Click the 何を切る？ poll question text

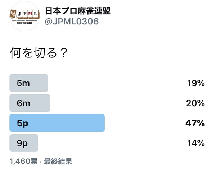click(x=39, y=53)
